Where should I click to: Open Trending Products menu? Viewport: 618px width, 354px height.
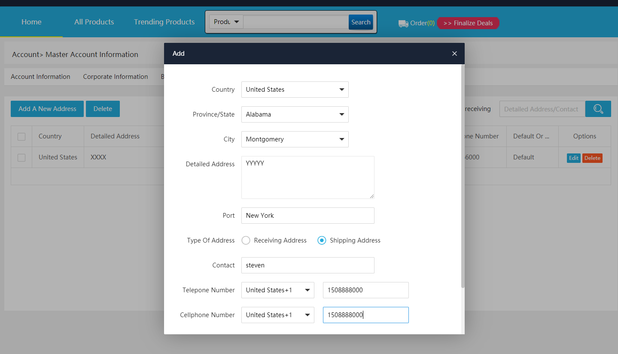pyautogui.click(x=164, y=22)
